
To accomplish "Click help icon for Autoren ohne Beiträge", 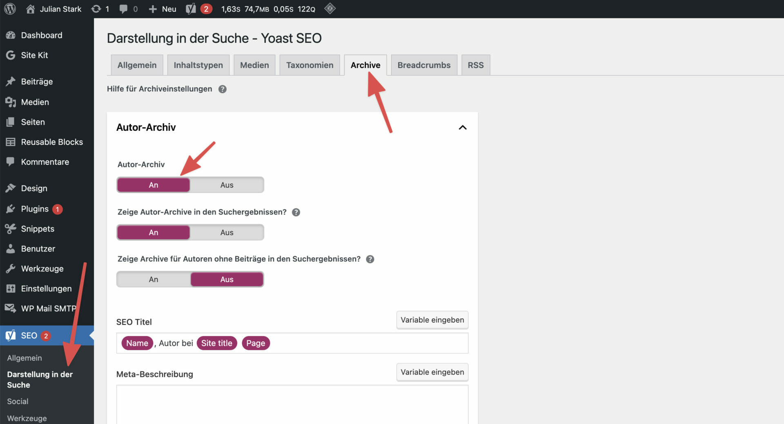I will (x=370, y=259).
